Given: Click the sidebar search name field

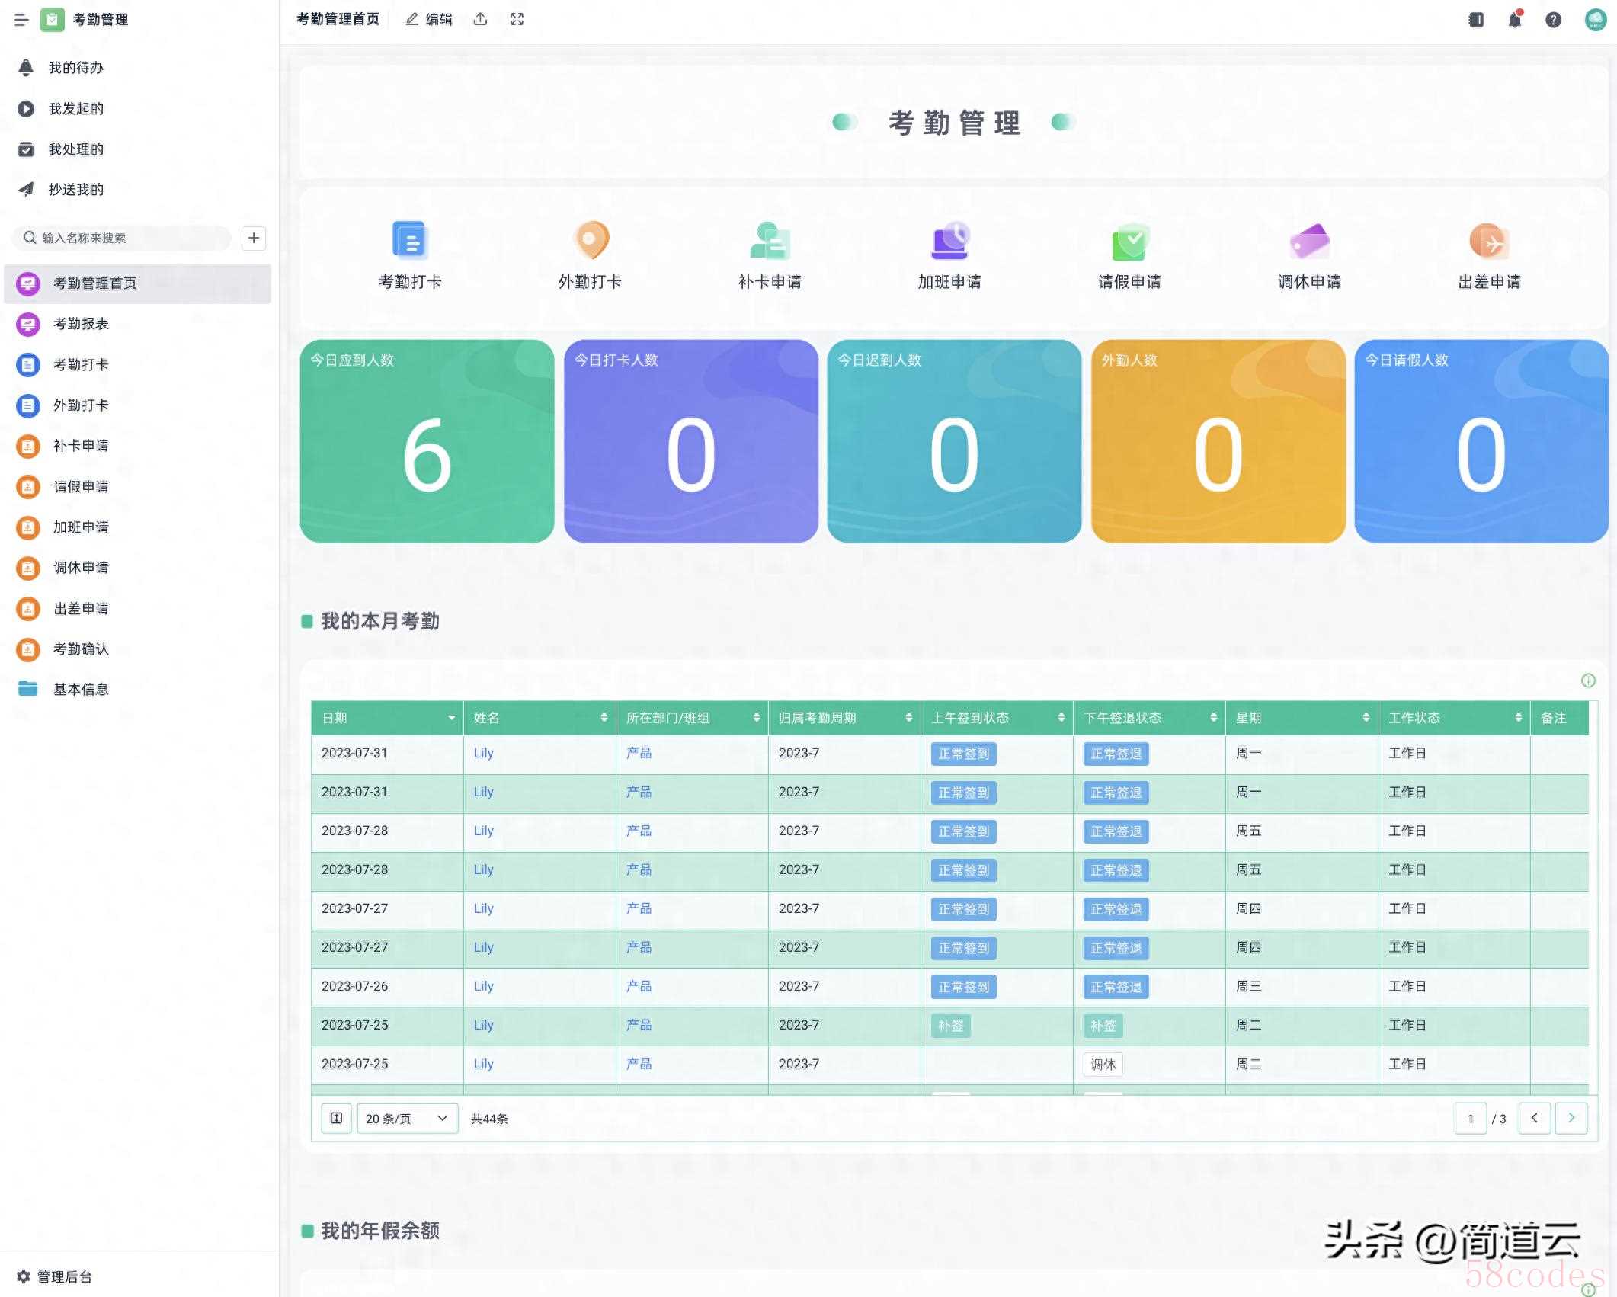Looking at the screenshot, I should [x=122, y=238].
